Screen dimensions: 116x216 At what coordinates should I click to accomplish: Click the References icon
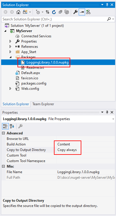[17, 47]
